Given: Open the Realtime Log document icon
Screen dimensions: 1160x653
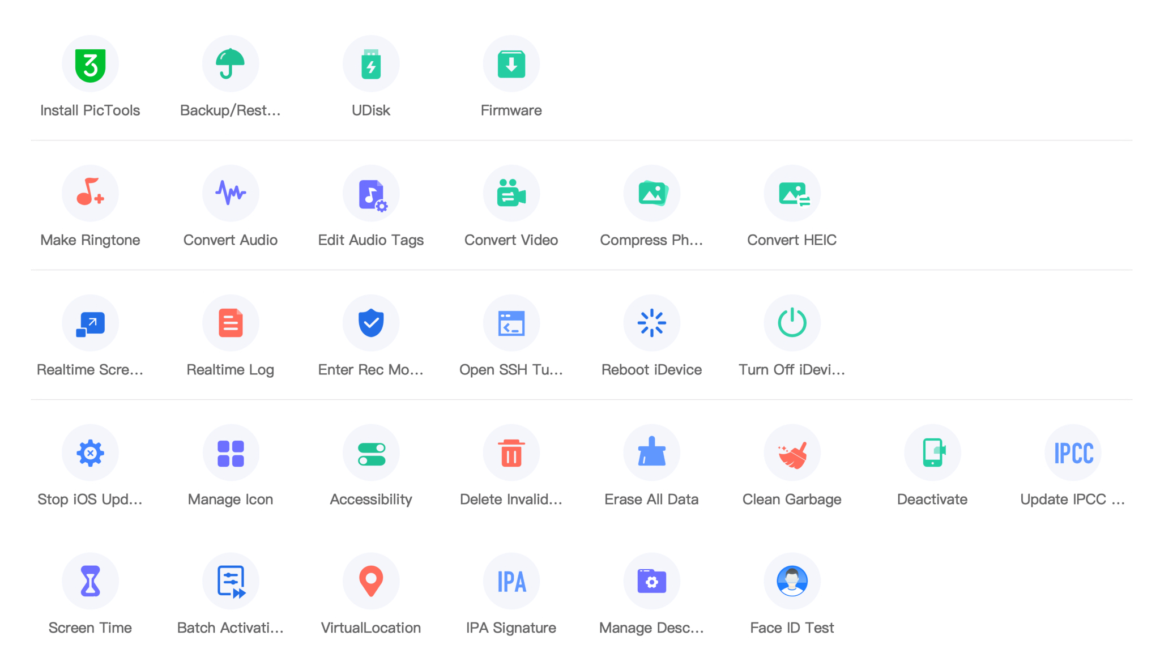Looking at the screenshot, I should point(231,323).
